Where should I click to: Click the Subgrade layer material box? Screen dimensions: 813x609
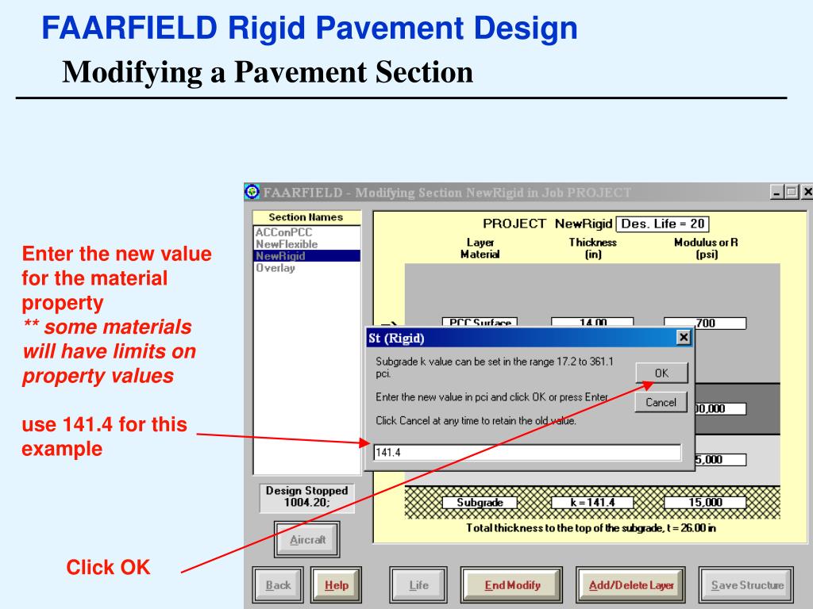coord(480,502)
